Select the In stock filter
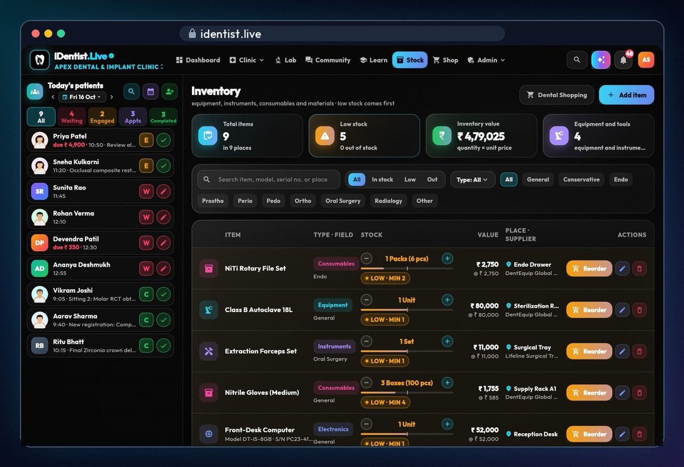The width and height of the screenshot is (684, 467). click(382, 179)
